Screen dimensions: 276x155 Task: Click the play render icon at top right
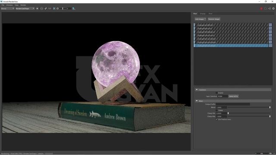(x=270, y=9)
